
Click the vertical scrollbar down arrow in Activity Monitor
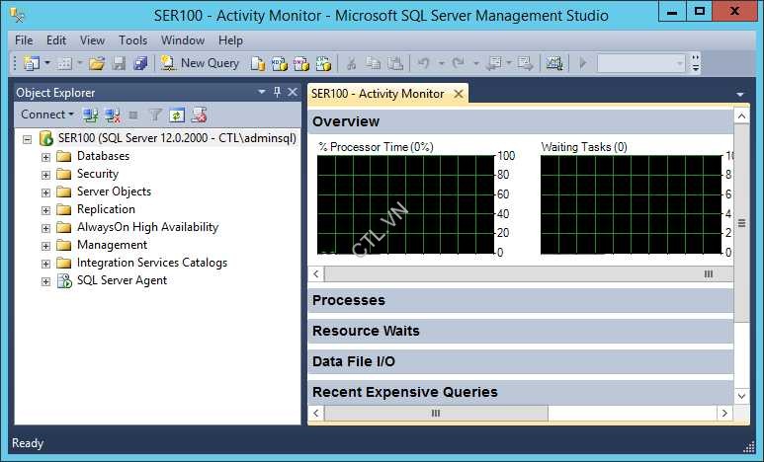[x=741, y=396]
